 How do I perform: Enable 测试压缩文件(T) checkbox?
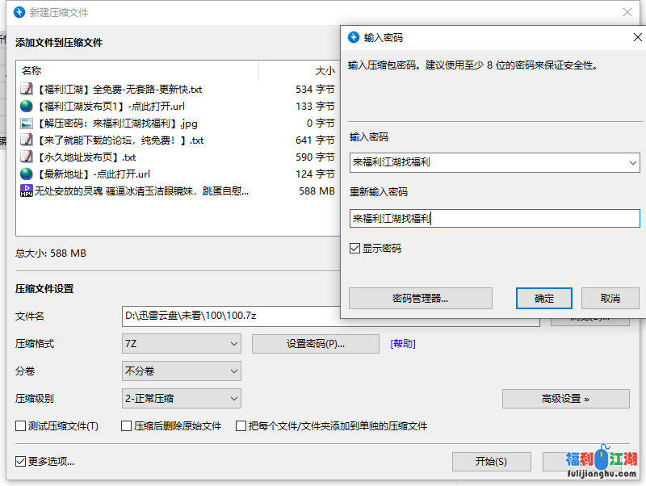tap(21, 426)
